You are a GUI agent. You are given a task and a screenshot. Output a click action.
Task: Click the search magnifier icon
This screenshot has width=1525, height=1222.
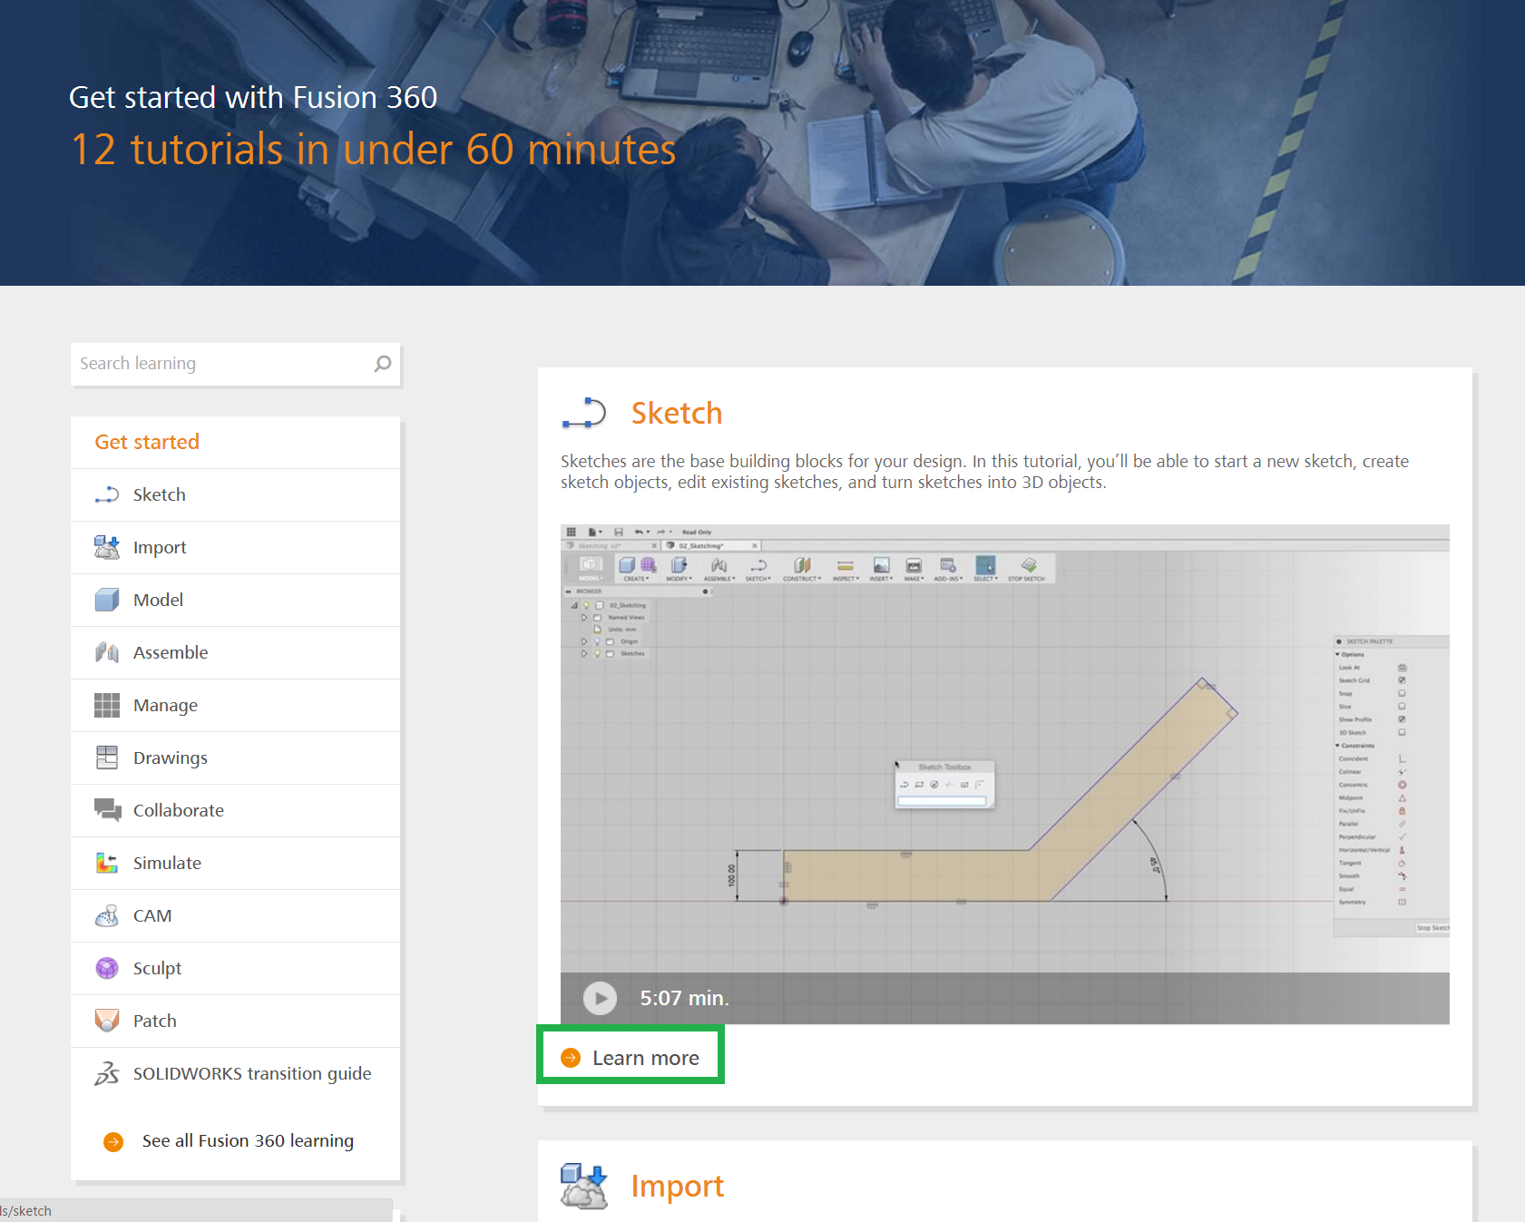[x=383, y=364]
